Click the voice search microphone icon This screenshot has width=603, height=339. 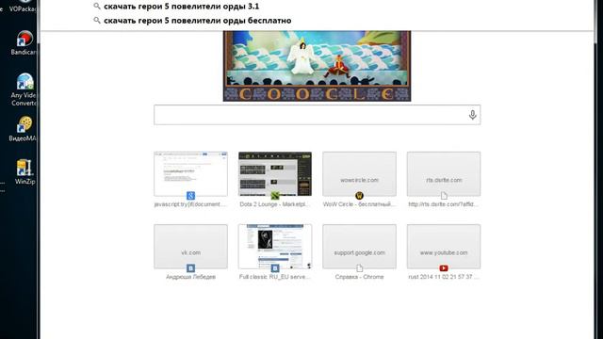pos(473,115)
